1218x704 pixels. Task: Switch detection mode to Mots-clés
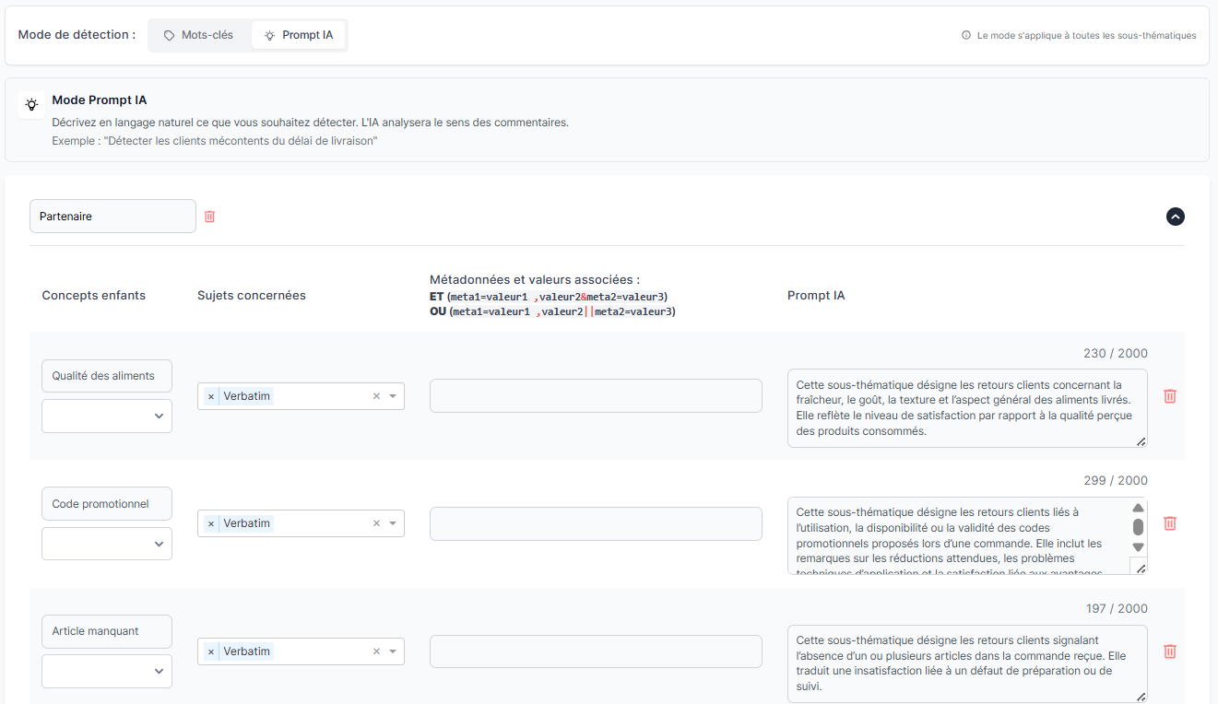(x=198, y=35)
